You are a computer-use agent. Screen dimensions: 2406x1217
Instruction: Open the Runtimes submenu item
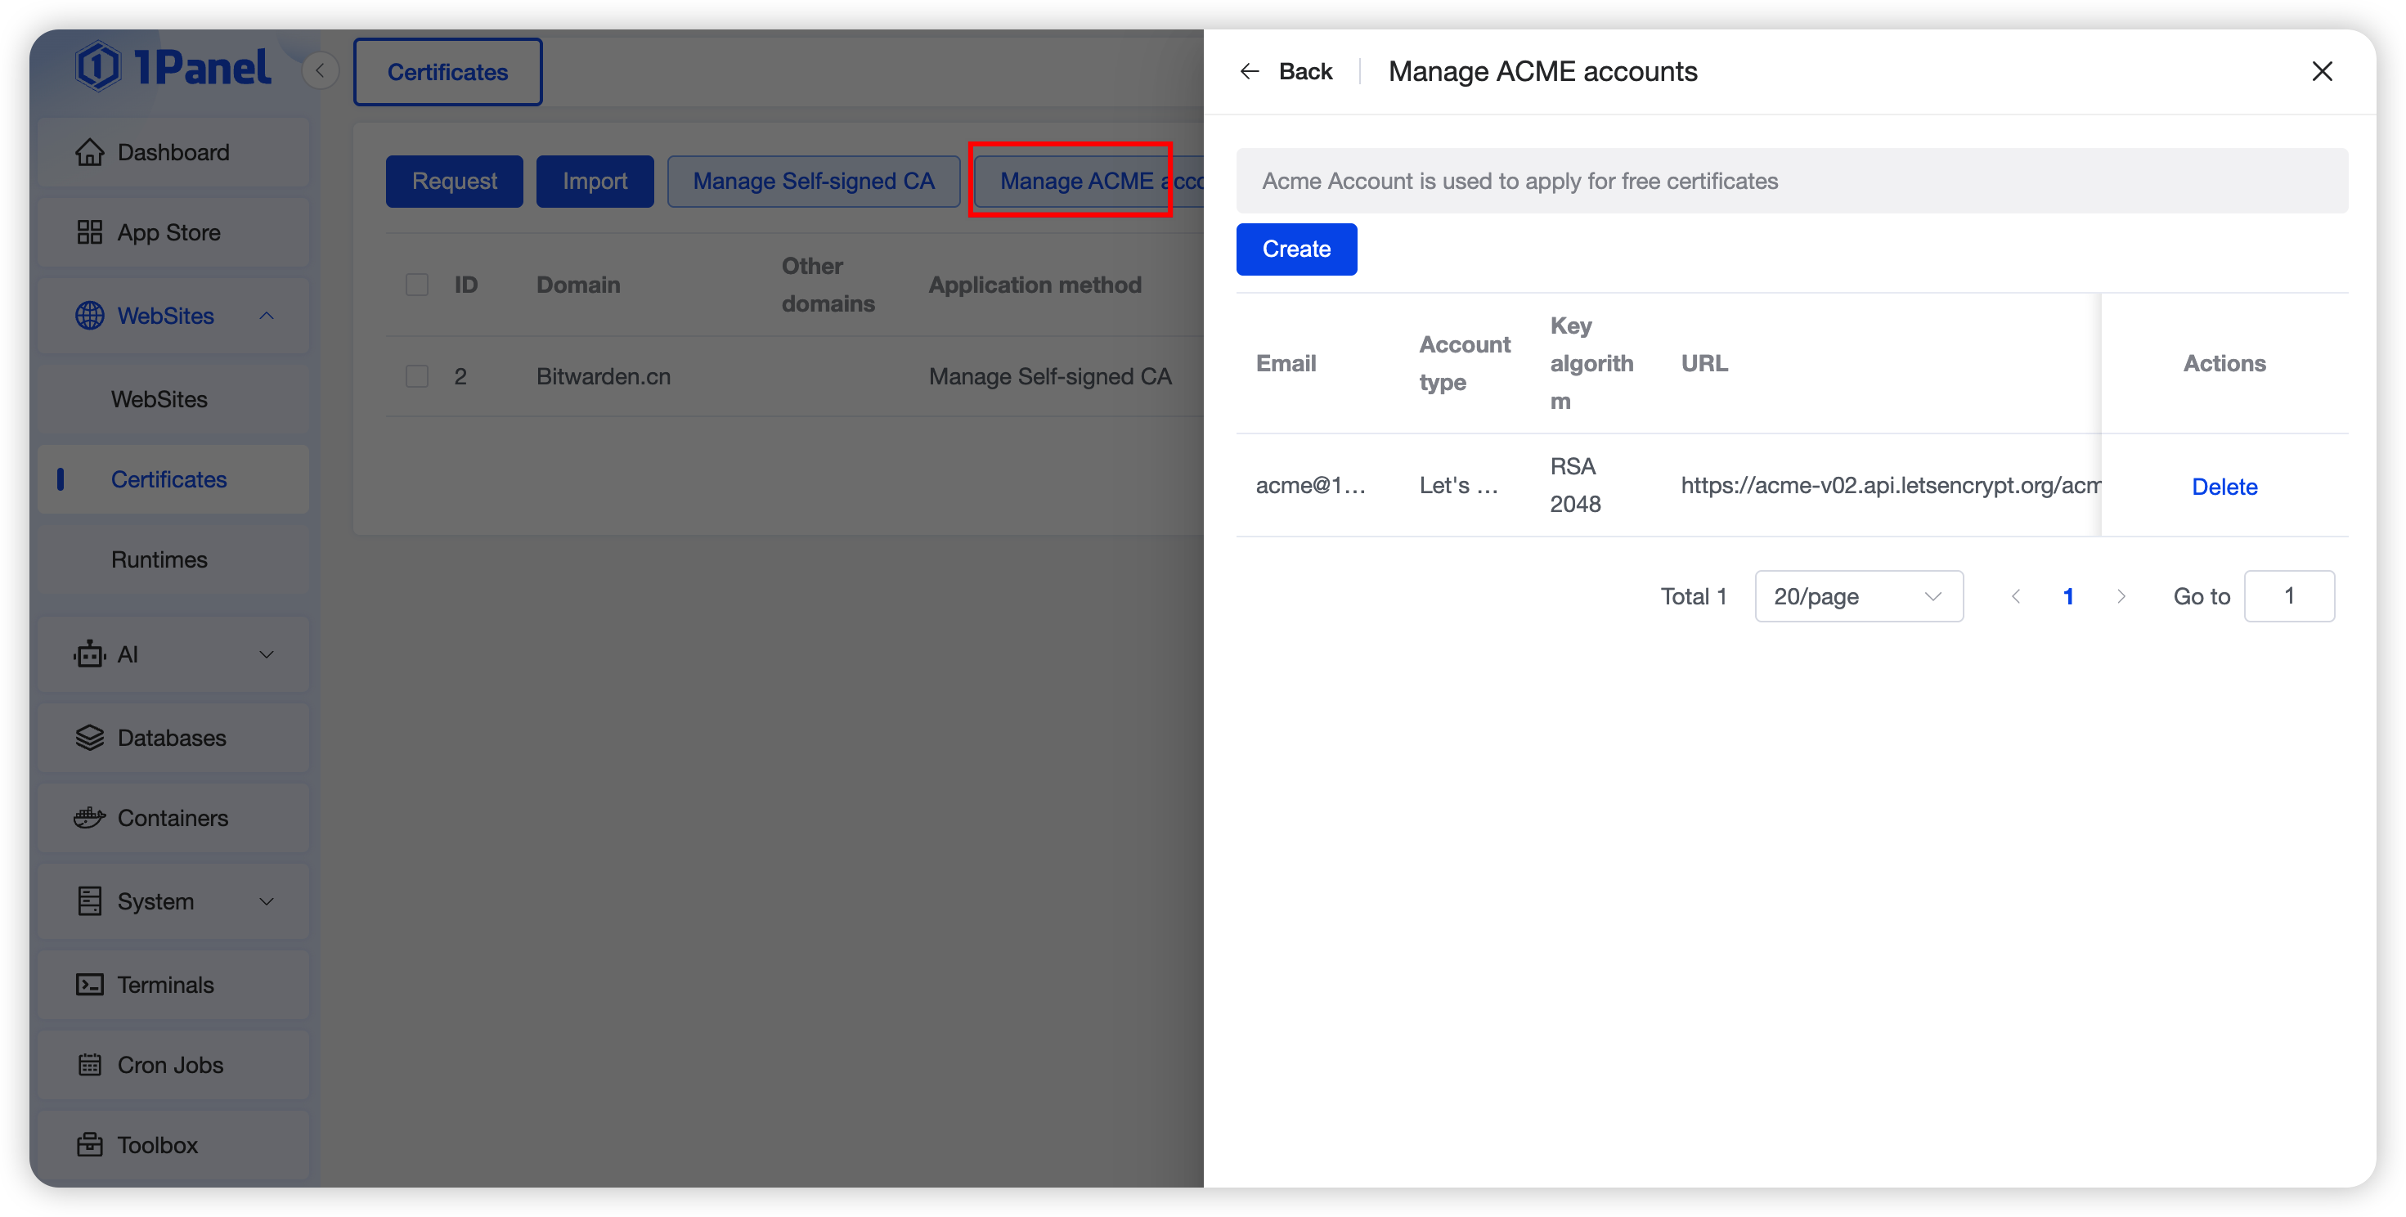[x=159, y=559]
